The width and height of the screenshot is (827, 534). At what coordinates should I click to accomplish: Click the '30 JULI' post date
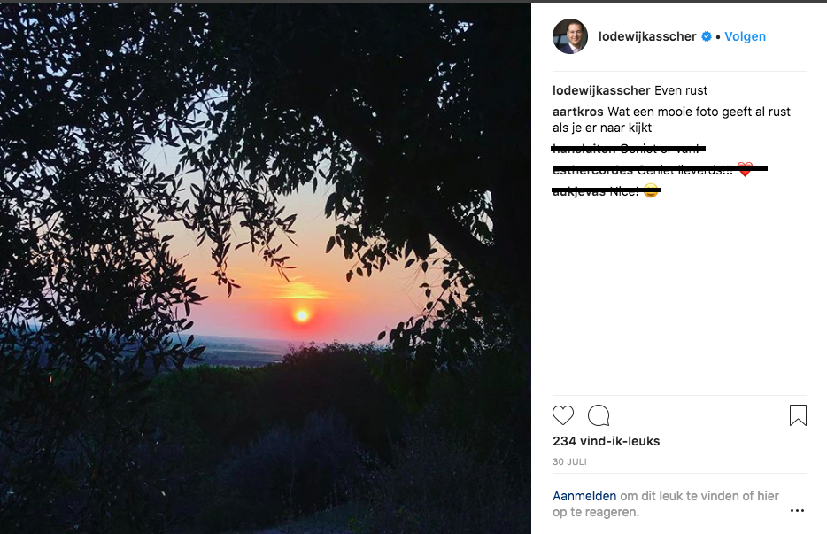[569, 462]
